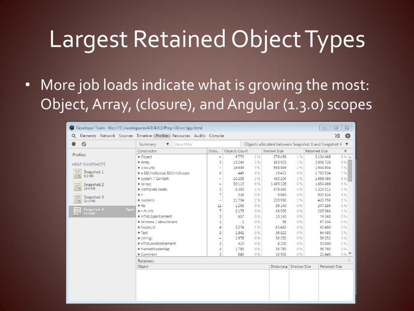Image resolution: width=414 pixels, height=311 pixels.
Task: Click the Text constructor row label
Action: pyautogui.click(x=144, y=233)
